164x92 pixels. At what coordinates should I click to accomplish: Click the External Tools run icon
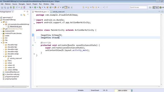coord(40,7)
